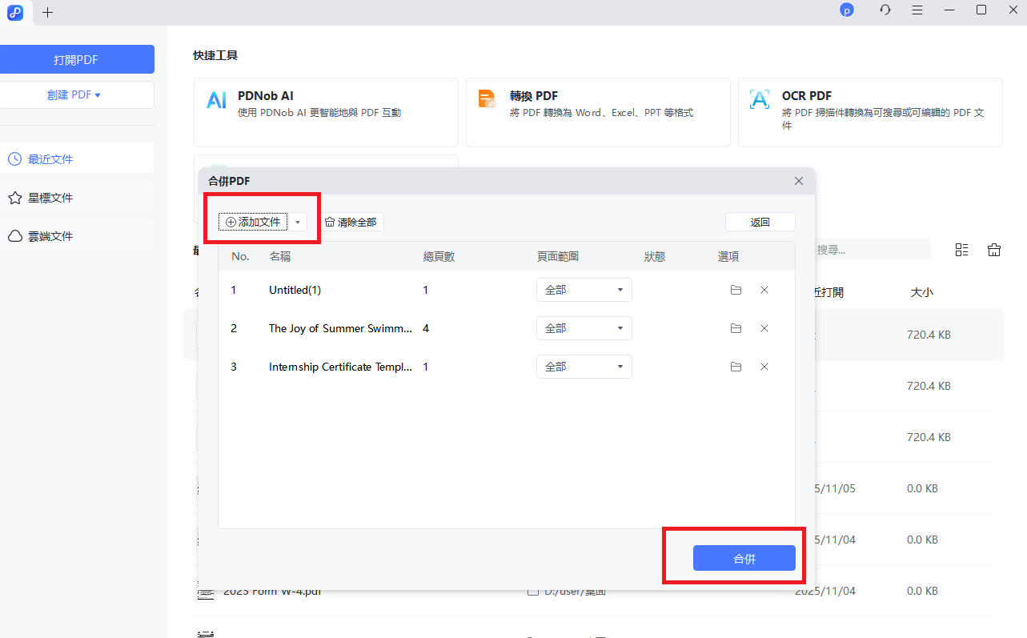Expand page range dropdown for Untitled(1)
Screen dimensions: 1027x638
point(584,290)
